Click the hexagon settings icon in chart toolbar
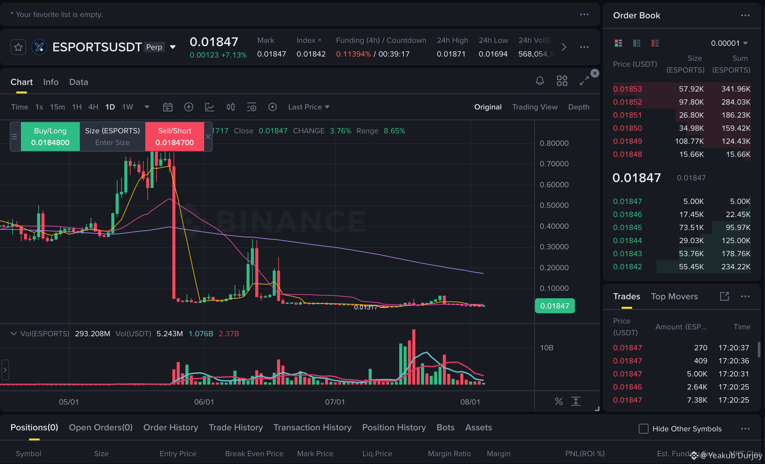The image size is (765, 464). [x=273, y=107]
